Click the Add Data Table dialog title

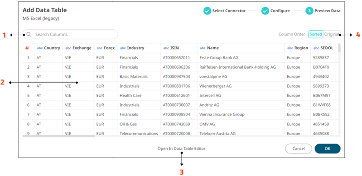44,10
